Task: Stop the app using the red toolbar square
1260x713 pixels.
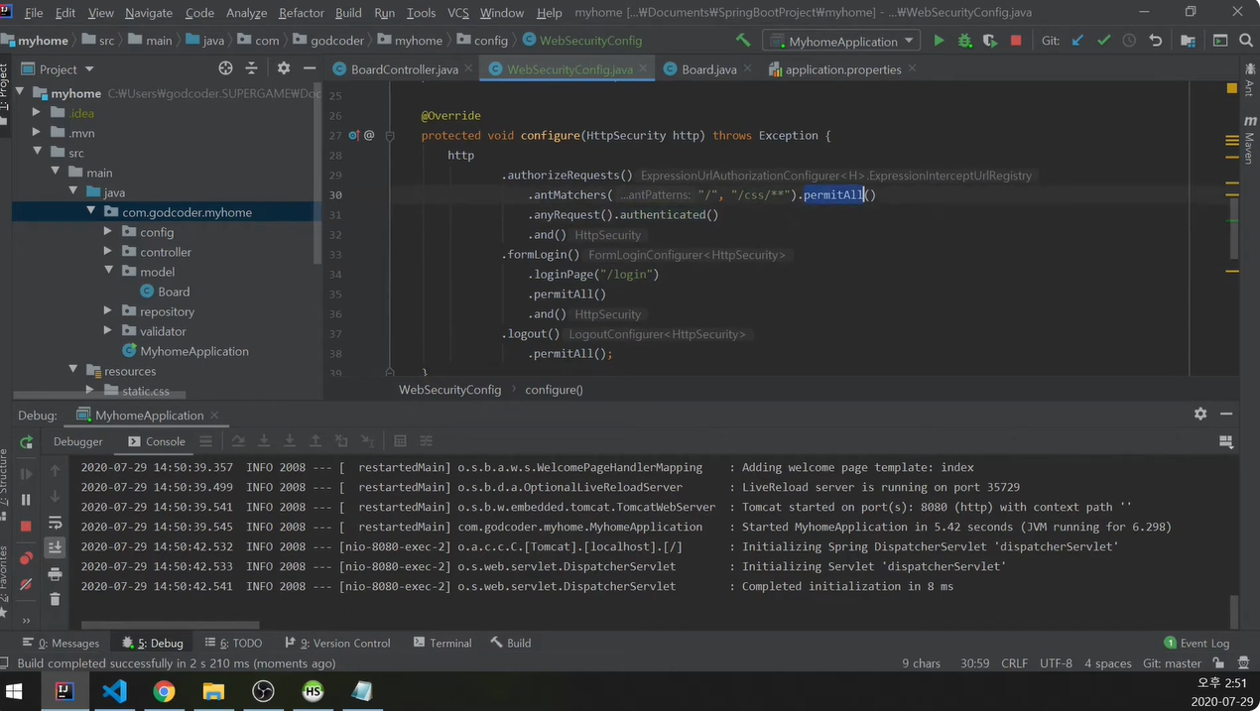Action: click(x=1015, y=41)
